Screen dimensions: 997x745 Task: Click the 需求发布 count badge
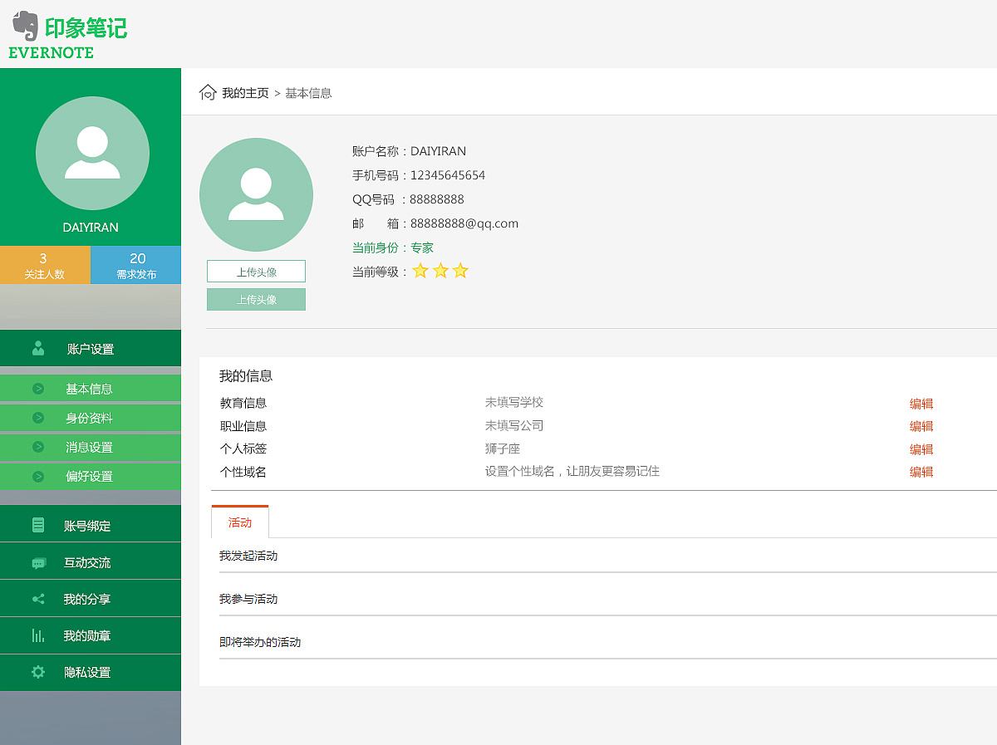pos(136,264)
